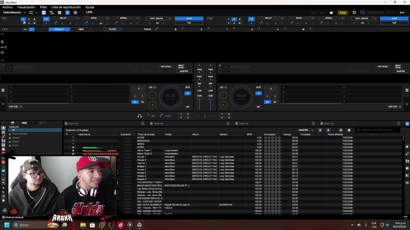The image size is (410, 230).
Task: Click the LINK button
Action: pyautogui.click(x=89, y=12)
